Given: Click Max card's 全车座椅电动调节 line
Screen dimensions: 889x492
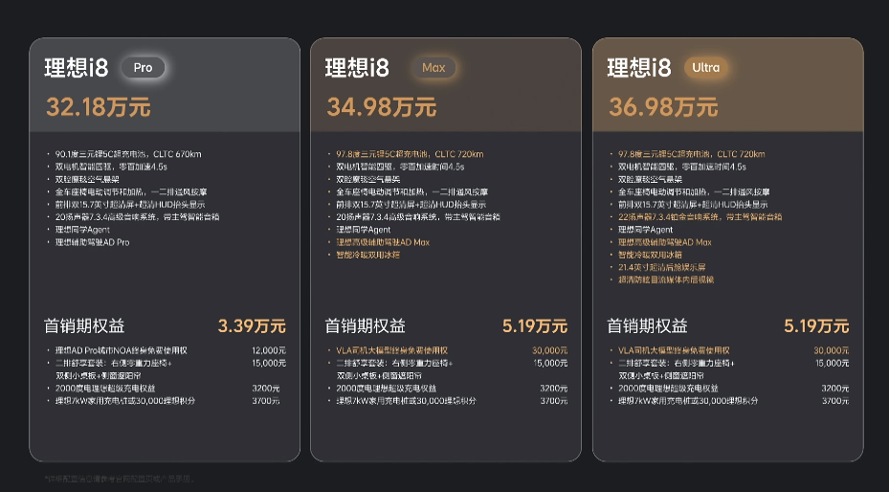Looking at the screenshot, I should click(412, 191).
